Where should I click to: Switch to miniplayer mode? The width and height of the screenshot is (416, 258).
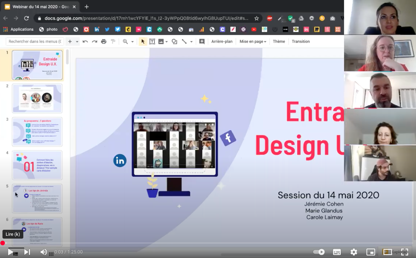(x=371, y=252)
